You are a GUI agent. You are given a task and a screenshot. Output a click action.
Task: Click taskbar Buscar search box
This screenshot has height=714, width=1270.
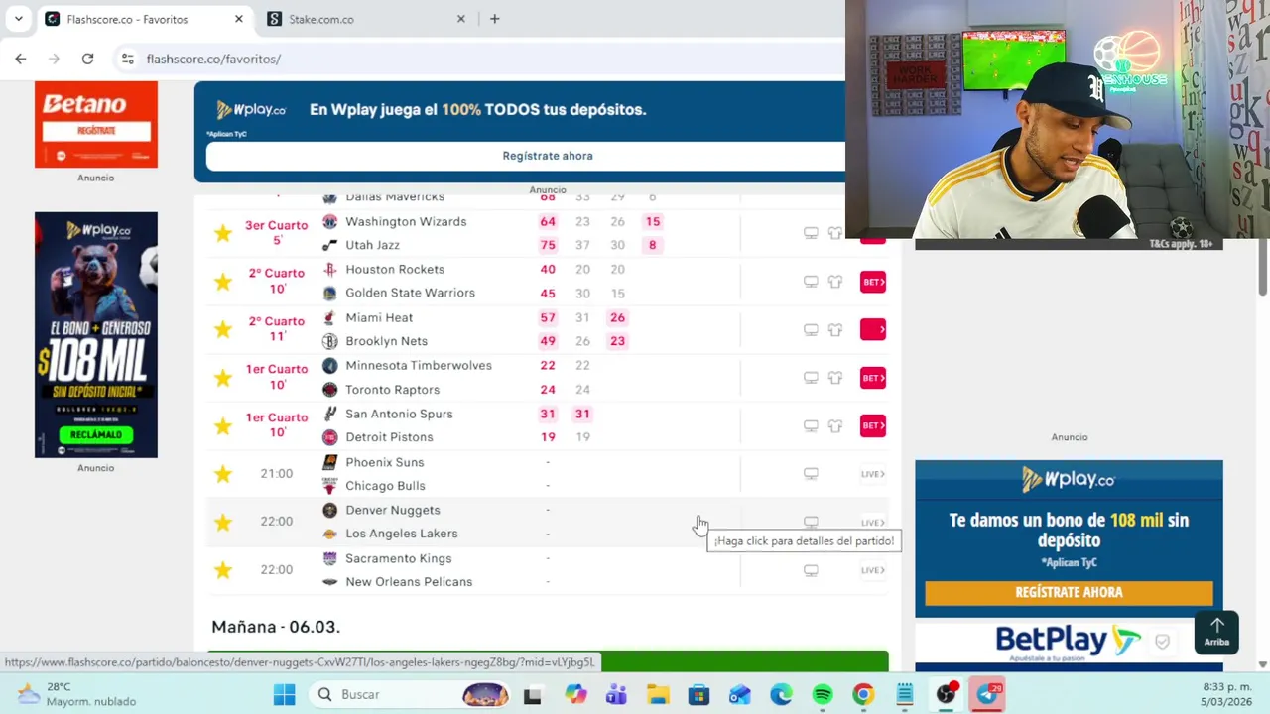click(x=412, y=694)
